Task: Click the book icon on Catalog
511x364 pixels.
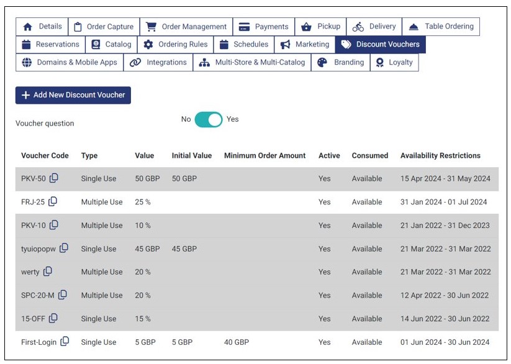Action: pyautogui.click(x=96, y=44)
